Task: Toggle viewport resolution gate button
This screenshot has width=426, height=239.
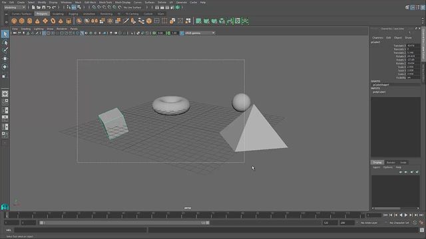Action: pyautogui.click(x=53, y=33)
